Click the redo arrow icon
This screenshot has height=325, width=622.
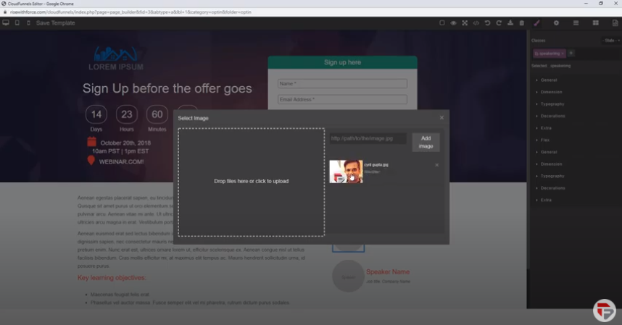click(x=499, y=23)
